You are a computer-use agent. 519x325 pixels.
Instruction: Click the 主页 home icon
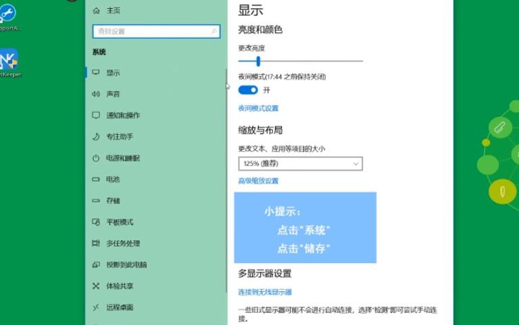coord(96,11)
